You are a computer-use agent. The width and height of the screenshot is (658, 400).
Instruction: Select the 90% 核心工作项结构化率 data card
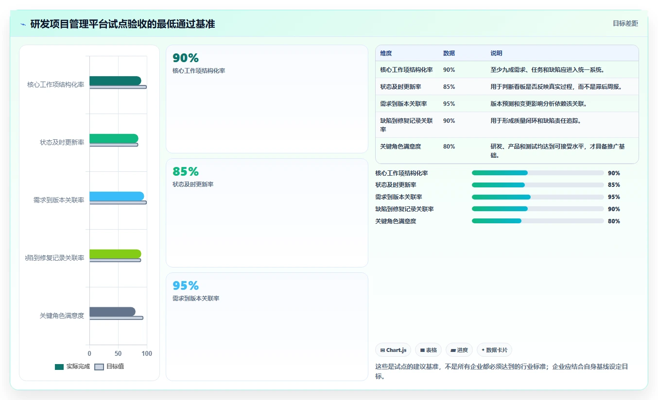point(267,99)
